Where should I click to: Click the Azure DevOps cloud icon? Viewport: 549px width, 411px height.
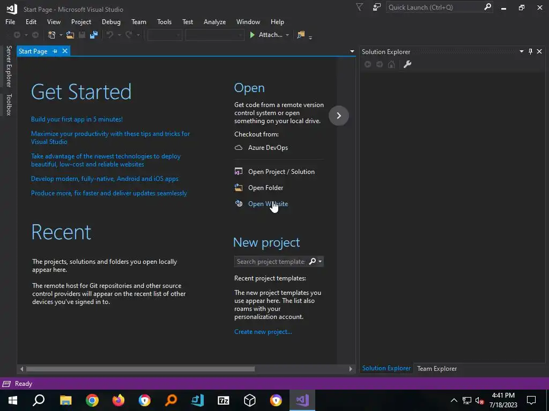(239, 148)
